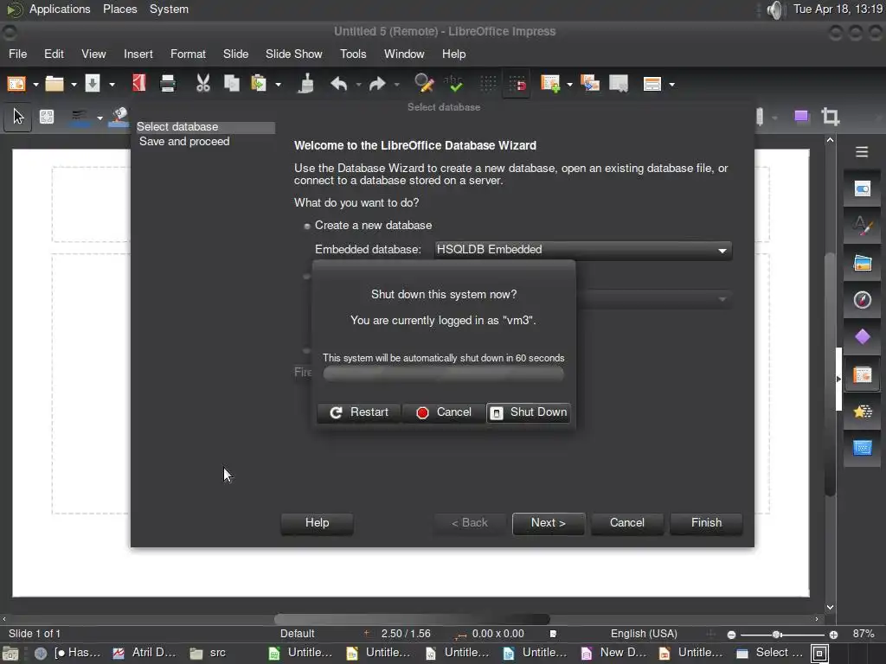Click zoom out minus button
This screenshot has height=664, width=886.
[x=731, y=635]
